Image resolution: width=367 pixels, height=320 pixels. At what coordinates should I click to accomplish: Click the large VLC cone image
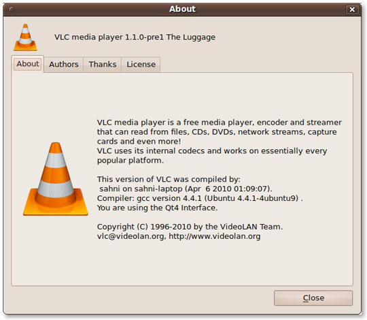coord(56,179)
